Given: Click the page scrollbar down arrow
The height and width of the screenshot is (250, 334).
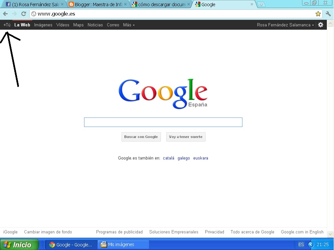Looking at the screenshot, I should [330, 234].
